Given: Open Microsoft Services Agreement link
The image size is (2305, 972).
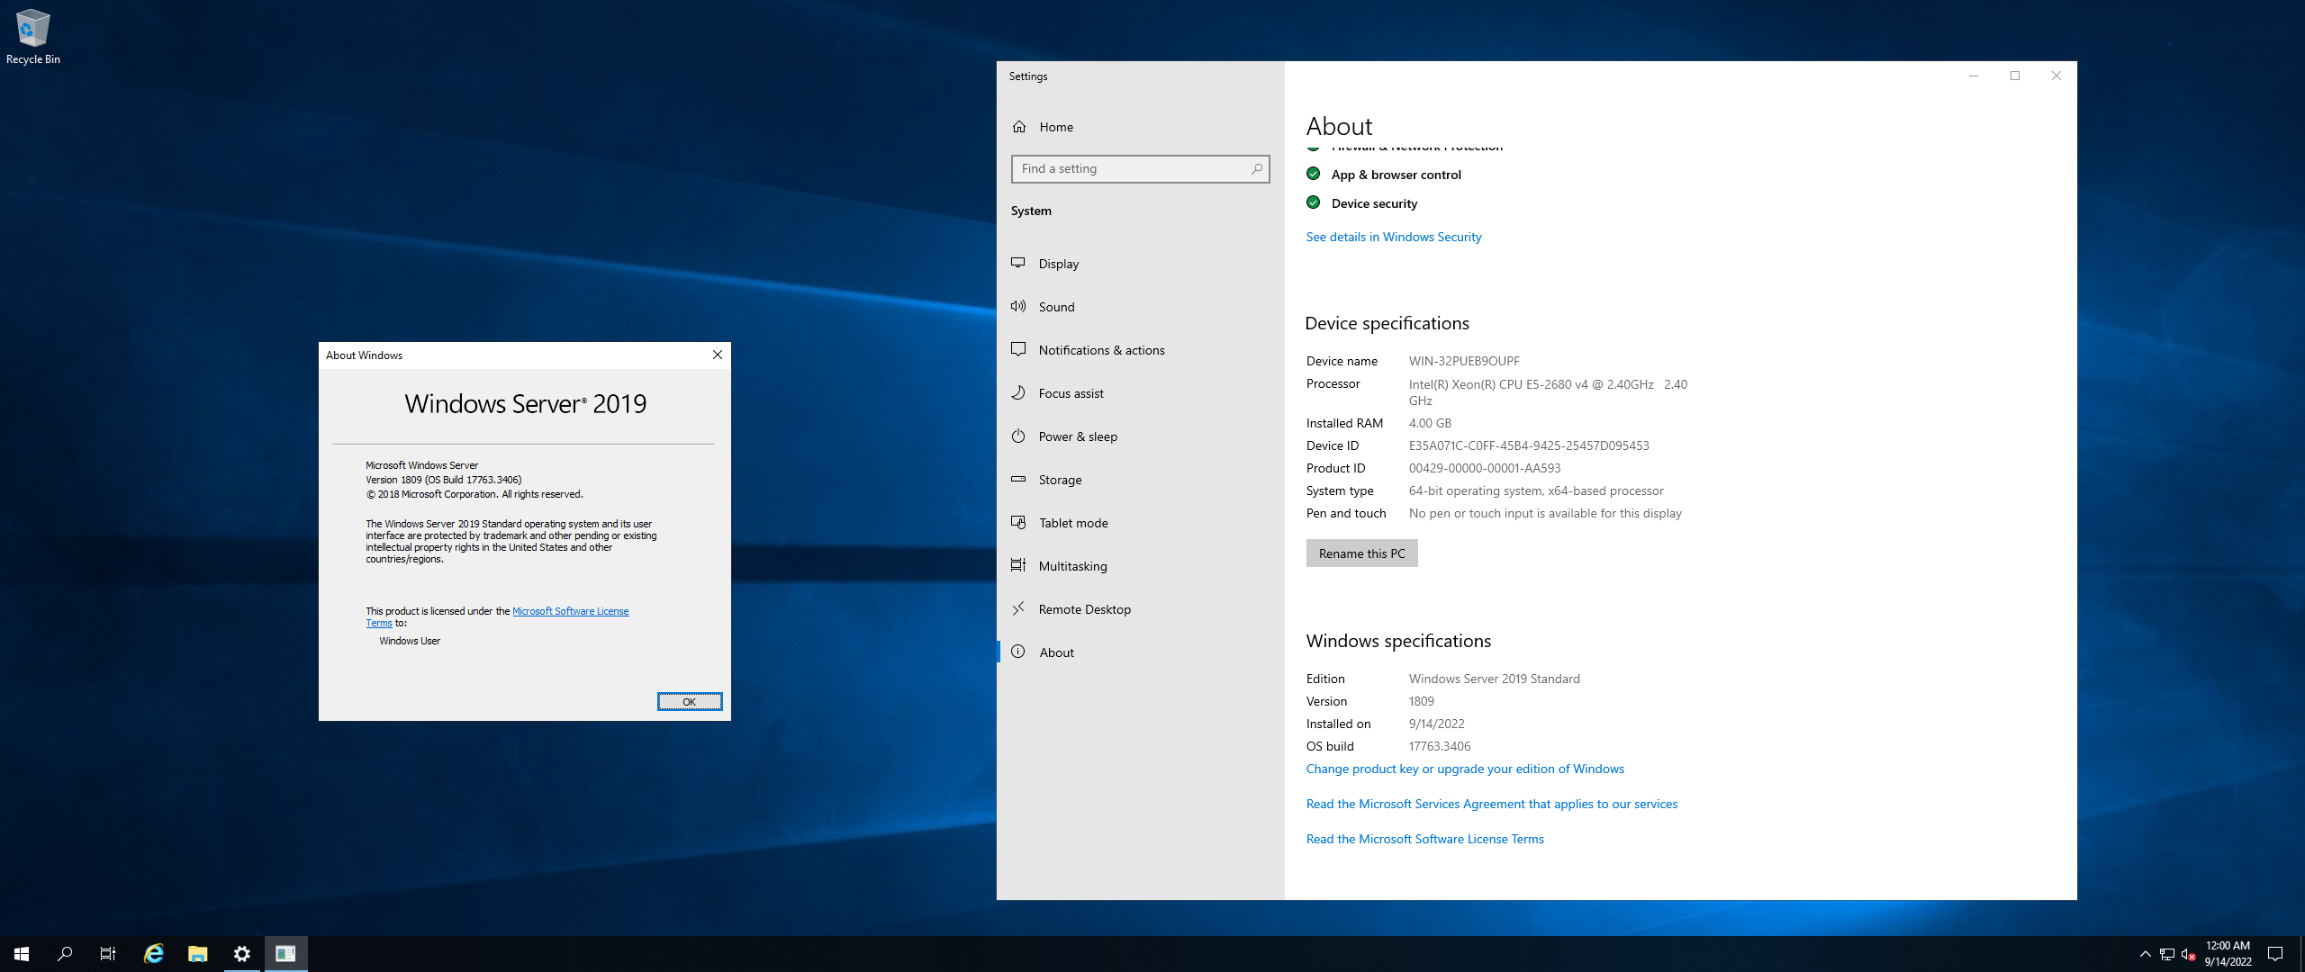Looking at the screenshot, I should 1492,804.
